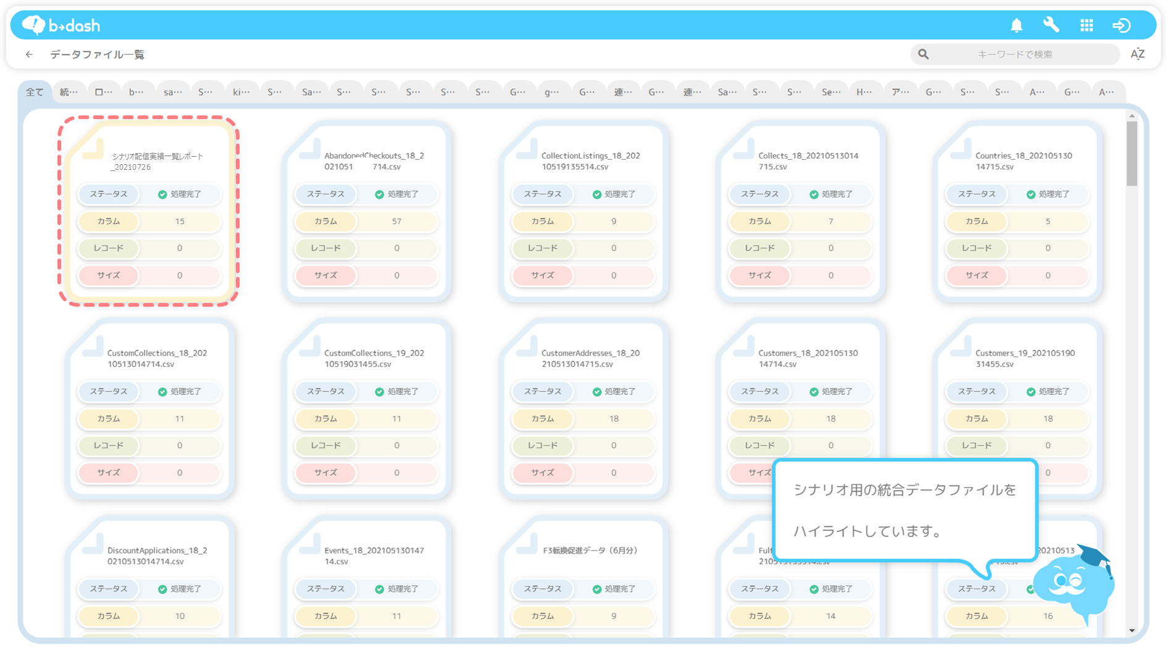The width and height of the screenshot is (1167, 656).
Task: Click the file icon on AbandonedCheckouts card
Action: pyautogui.click(x=310, y=148)
